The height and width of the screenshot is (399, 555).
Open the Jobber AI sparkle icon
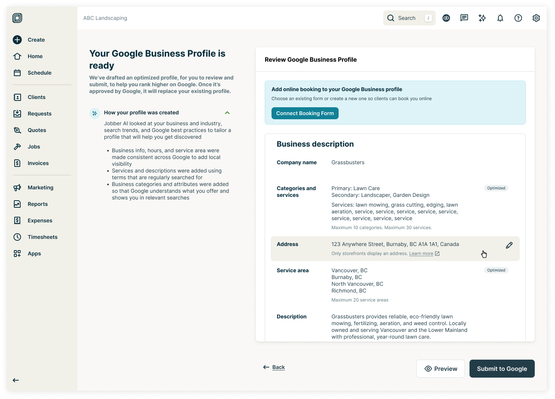pos(482,18)
